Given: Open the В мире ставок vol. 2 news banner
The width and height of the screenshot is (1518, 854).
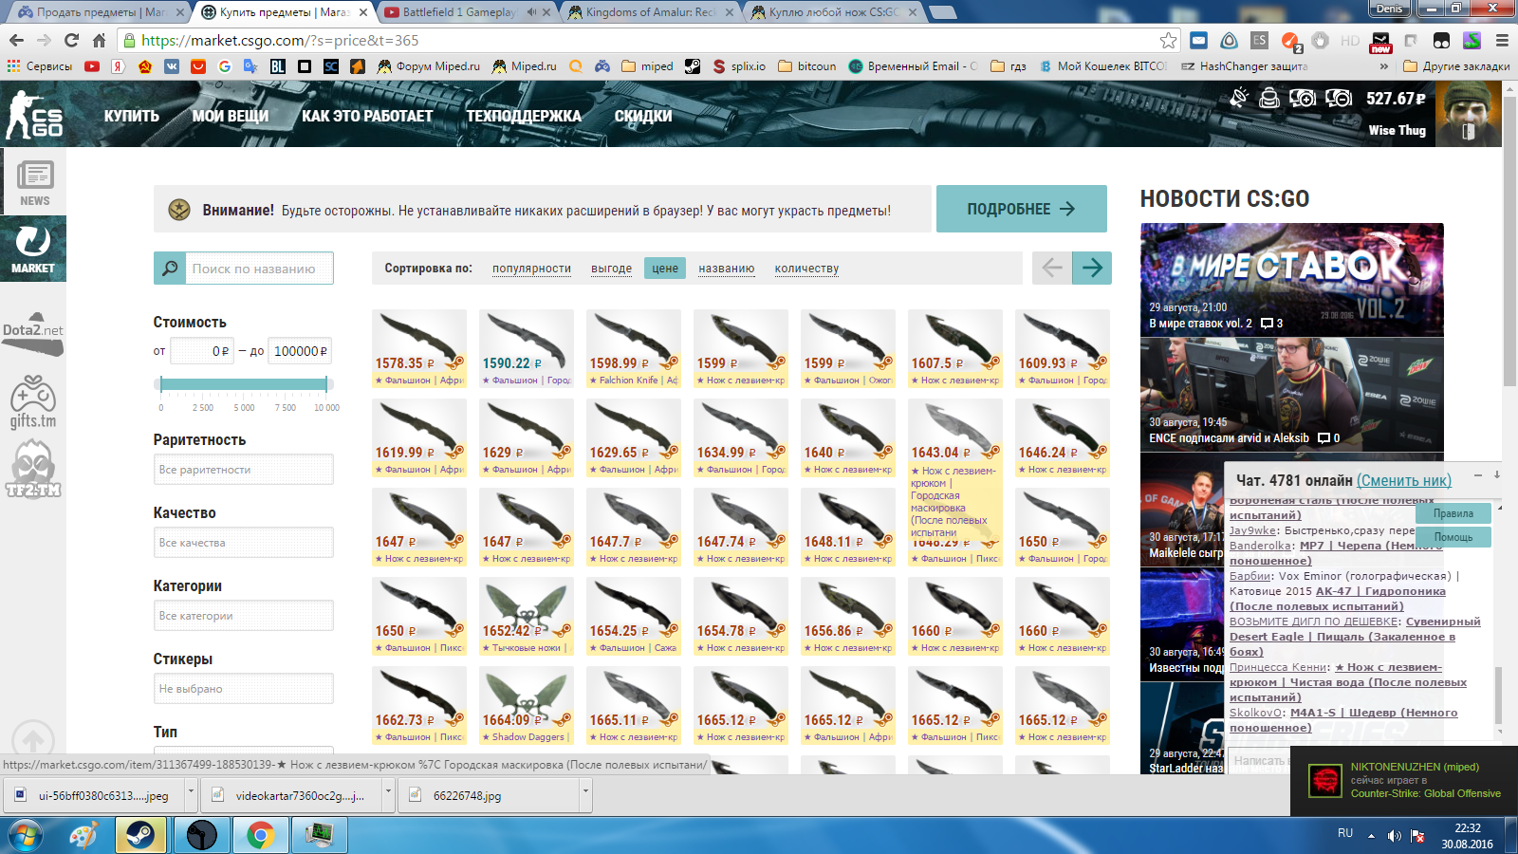Looking at the screenshot, I should pos(1292,280).
